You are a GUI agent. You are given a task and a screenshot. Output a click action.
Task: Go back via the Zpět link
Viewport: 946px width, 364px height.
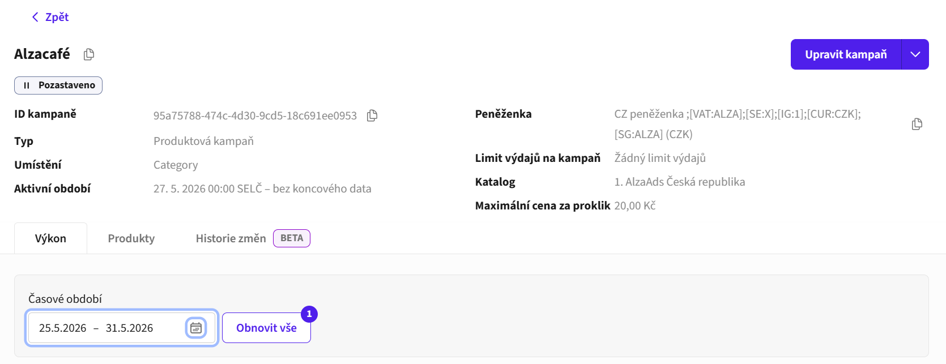coord(50,17)
